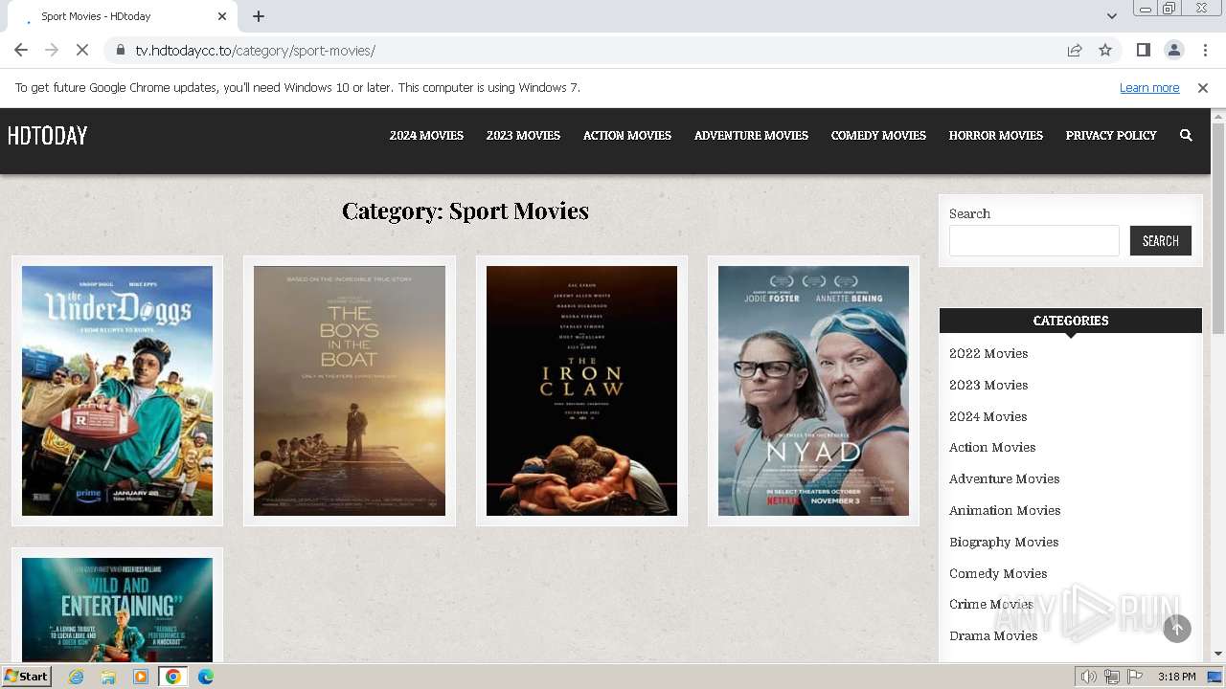The height and width of the screenshot is (689, 1226).
Task: Select Crime Movies category
Action: coord(990,604)
